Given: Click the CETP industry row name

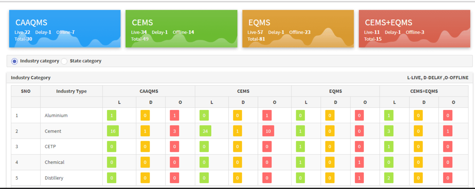Looking at the screenshot, I should coord(50,147).
